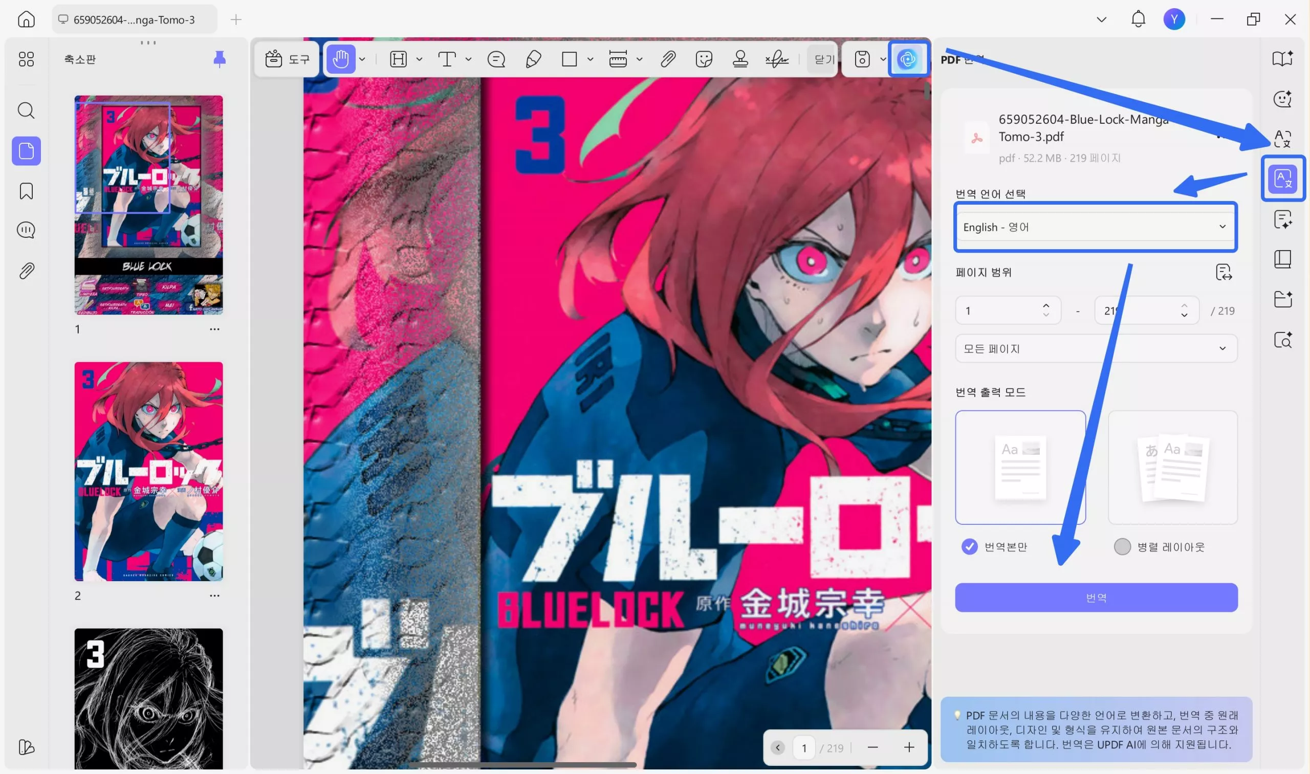The height and width of the screenshot is (774, 1310).
Task: Expand hand tool options arrow
Action: tap(362, 59)
